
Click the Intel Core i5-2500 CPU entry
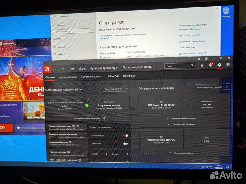pos(161,140)
